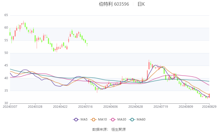
Task: Click the x-axis date 20240719
Action: point(161,107)
